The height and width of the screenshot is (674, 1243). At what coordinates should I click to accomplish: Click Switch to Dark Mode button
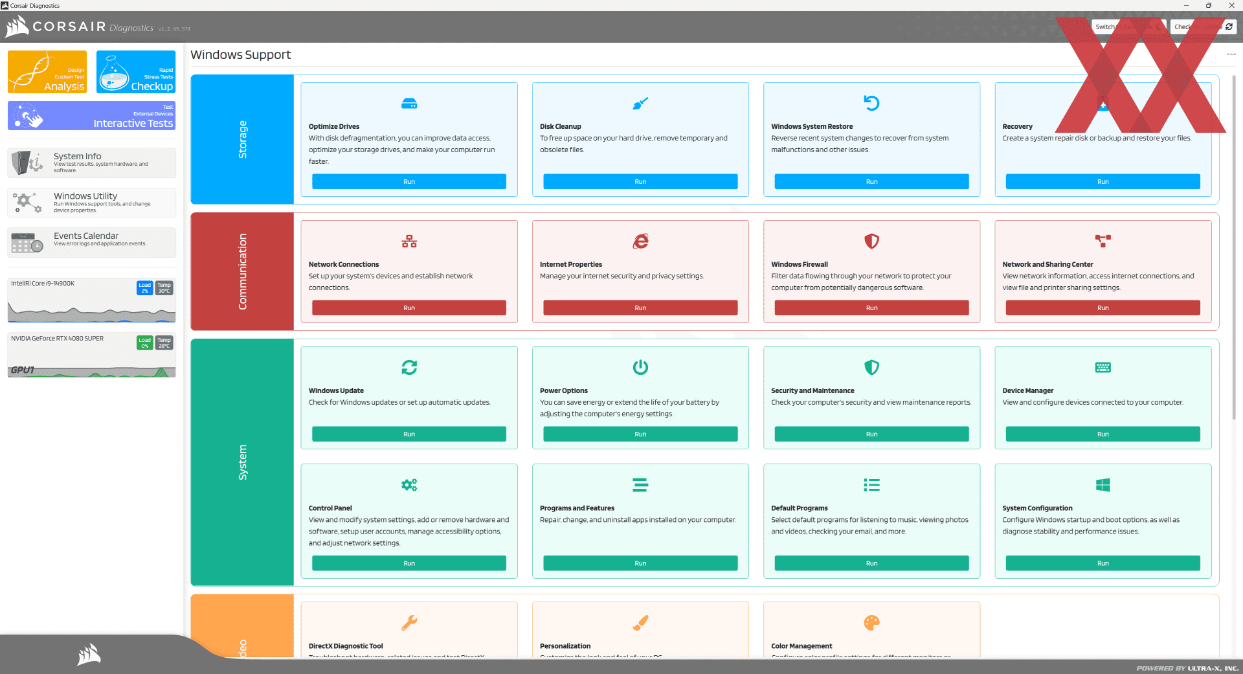pyautogui.click(x=1129, y=27)
